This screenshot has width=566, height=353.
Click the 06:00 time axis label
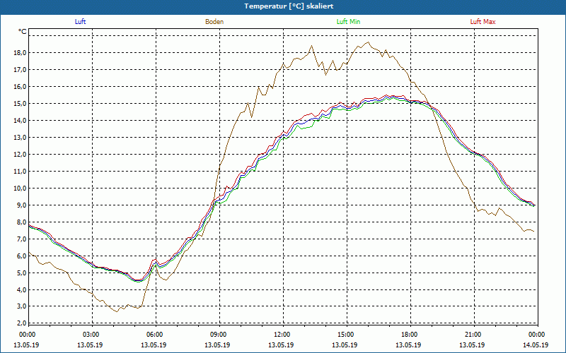pos(156,335)
